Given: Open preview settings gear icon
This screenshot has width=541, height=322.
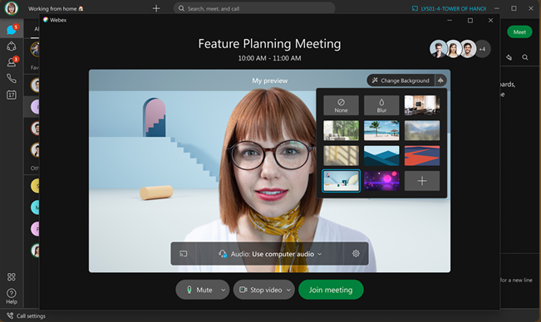Looking at the screenshot, I should coord(356,254).
